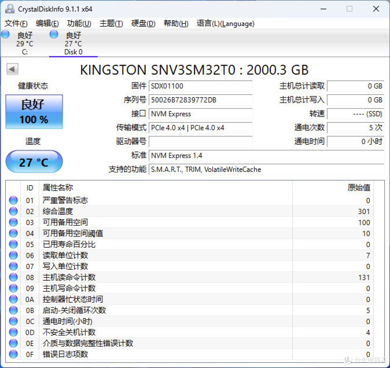Screen dimensions: 390x368
Task: Click raw value 301 in the table
Action: 364,212
